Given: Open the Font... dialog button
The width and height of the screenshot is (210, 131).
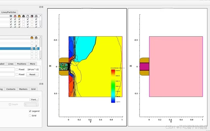Looking at the screenshot, I should click(x=35, y=100).
